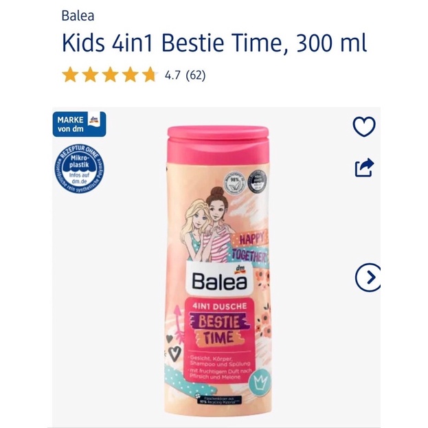428x428 pixels.
Task: Click the 4.7 rating value
Action: pyautogui.click(x=172, y=75)
